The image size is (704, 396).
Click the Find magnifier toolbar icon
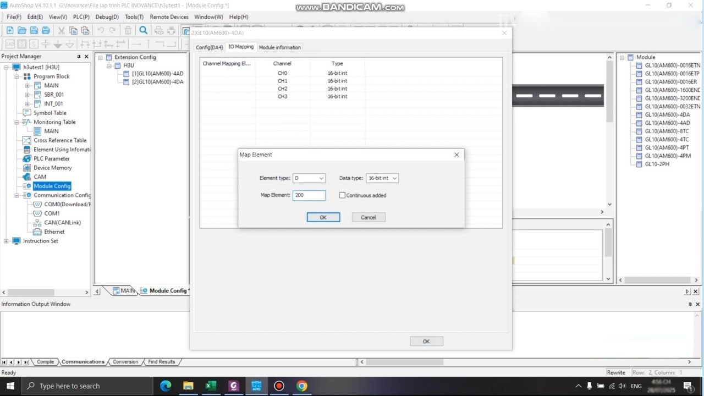pyautogui.click(x=144, y=30)
